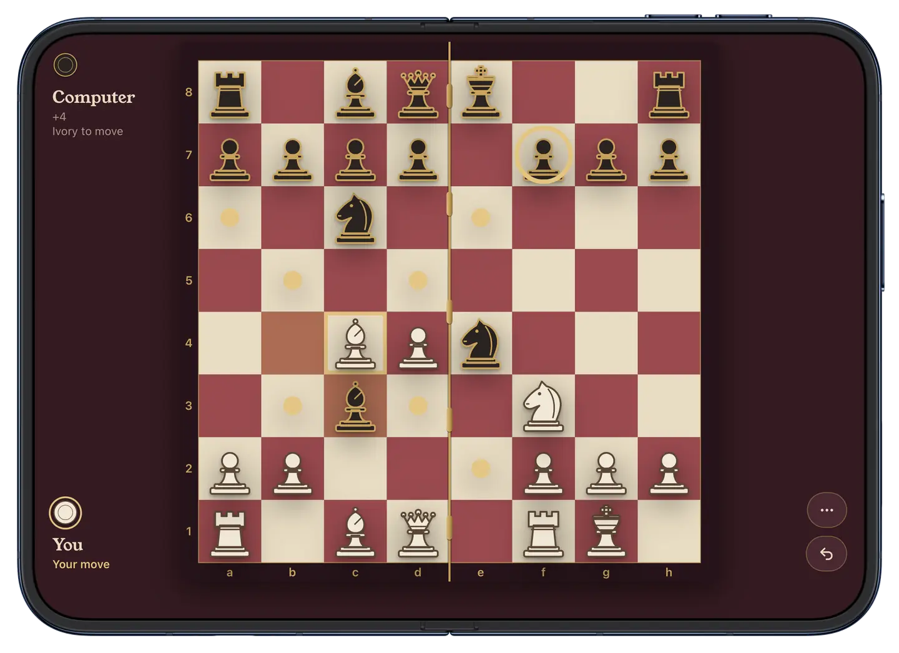Move bishop to the e2 dot
Screen dimensions: 899x653
(481, 468)
